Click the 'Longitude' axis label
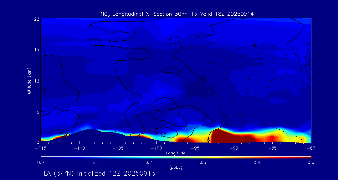338x180 pixels. [x=176, y=153]
